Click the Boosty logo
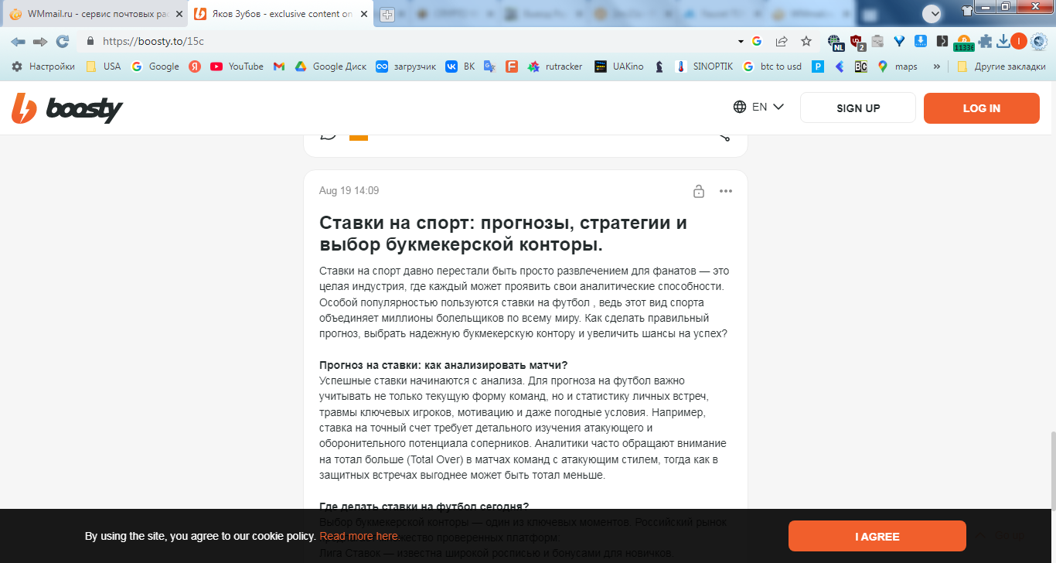Image resolution: width=1056 pixels, height=563 pixels. click(x=67, y=108)
